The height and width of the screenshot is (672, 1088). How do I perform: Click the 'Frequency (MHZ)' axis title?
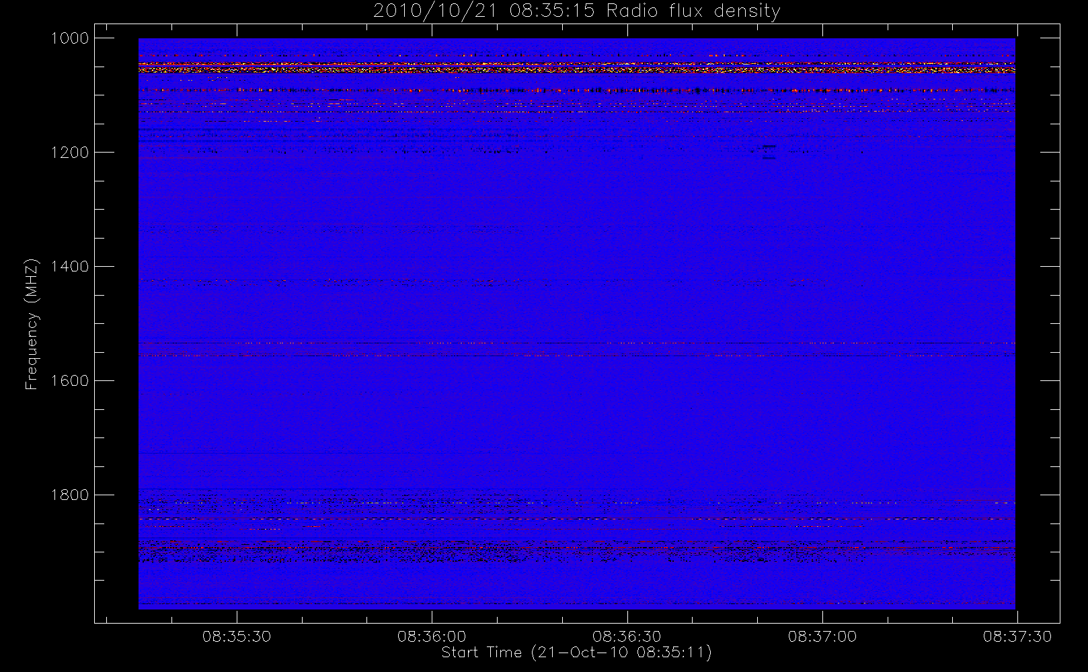click(x=32, y=324)
